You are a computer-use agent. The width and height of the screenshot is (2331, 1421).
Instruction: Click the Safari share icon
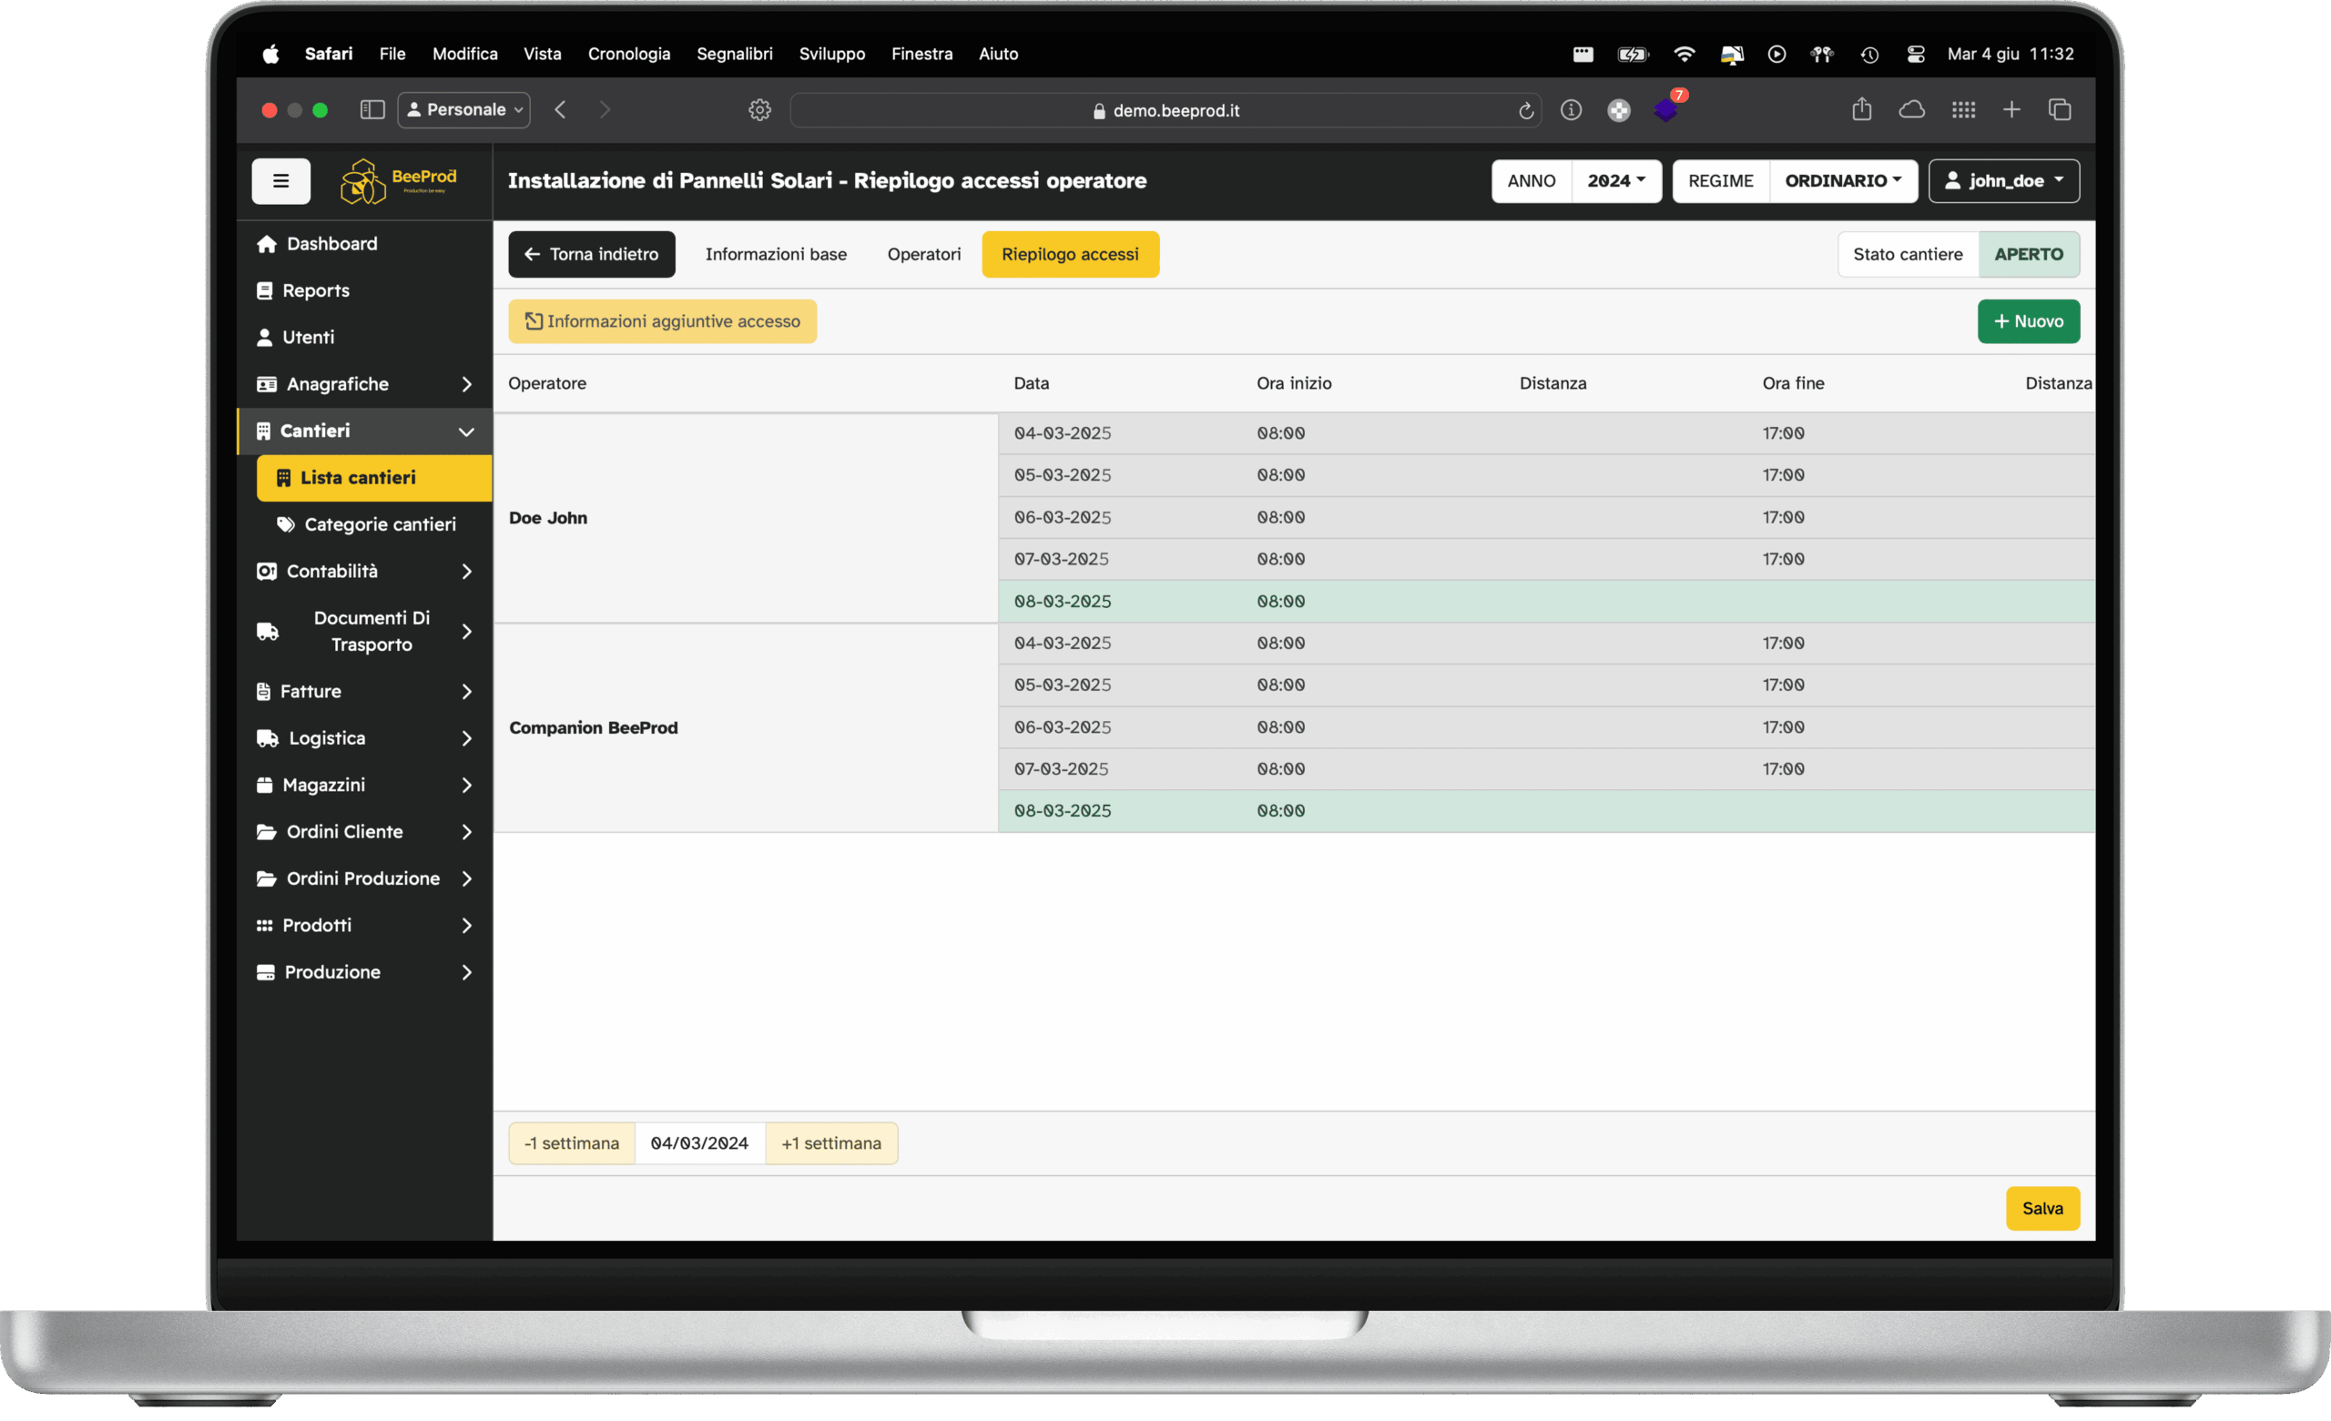pos(1861,110)
